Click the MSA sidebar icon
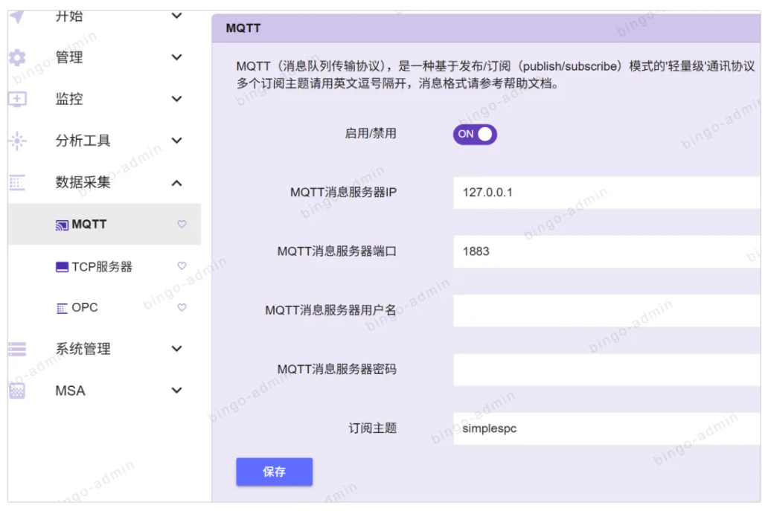The image size is (771, 511). (17, 391)
